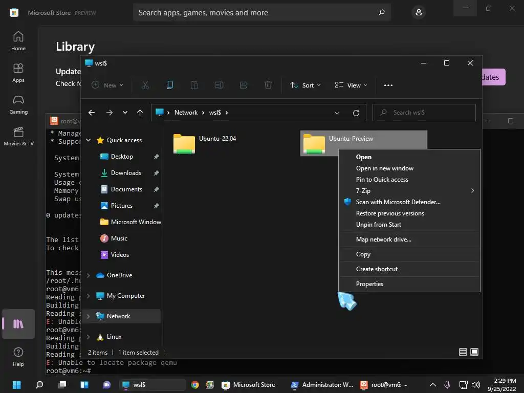Screen dimensions: 524x393
Task: Click the Rename icon in Explorer toolbar
Action: click(x=219, y=85)
